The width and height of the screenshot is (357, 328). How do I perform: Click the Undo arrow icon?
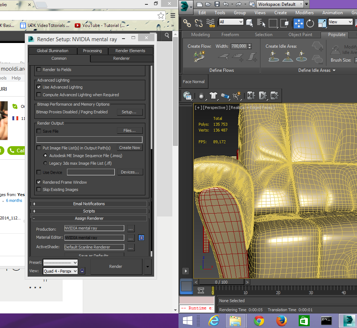(226, 4)
